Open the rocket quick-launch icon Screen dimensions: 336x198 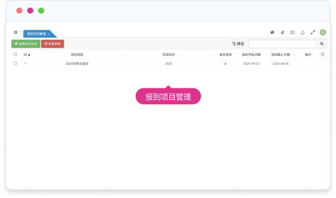pyautogui.click(x=283, y=33)
